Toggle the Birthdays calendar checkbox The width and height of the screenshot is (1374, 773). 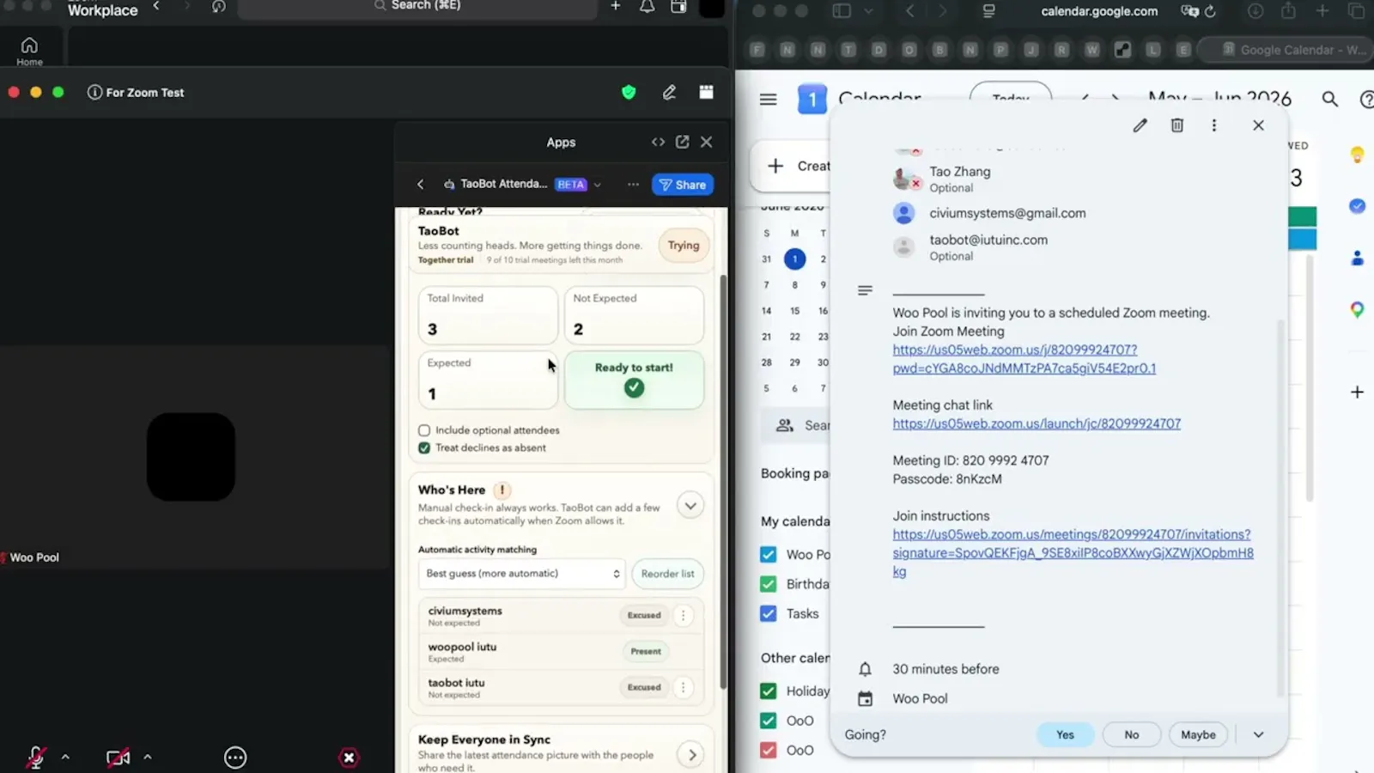pyautogui.click(x=769, y=584)
